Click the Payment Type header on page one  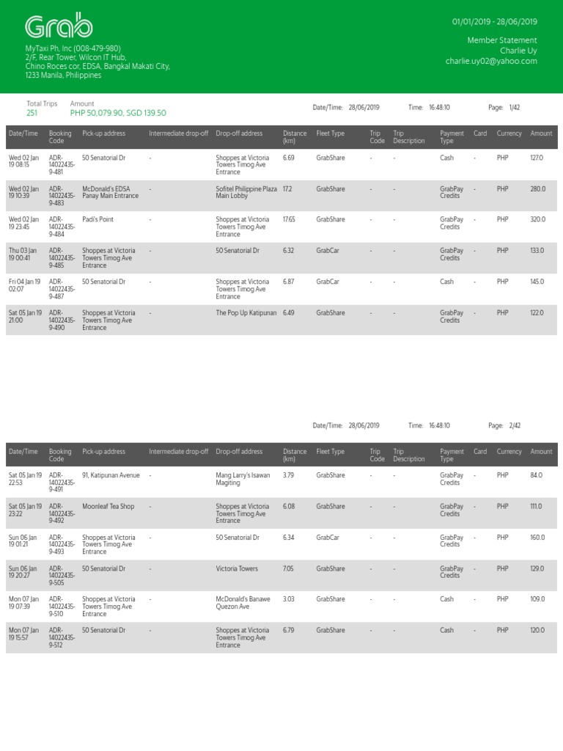tap(452, 137)
